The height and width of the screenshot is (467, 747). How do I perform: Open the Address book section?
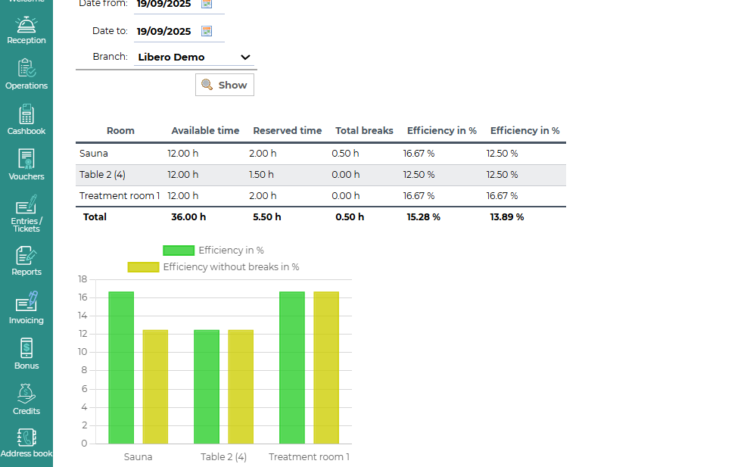click(26, 444)
